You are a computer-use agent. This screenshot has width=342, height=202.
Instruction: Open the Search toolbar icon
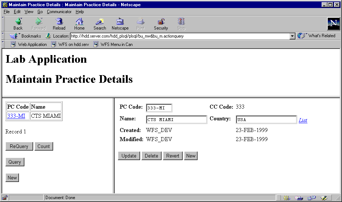tap(99, 22)
